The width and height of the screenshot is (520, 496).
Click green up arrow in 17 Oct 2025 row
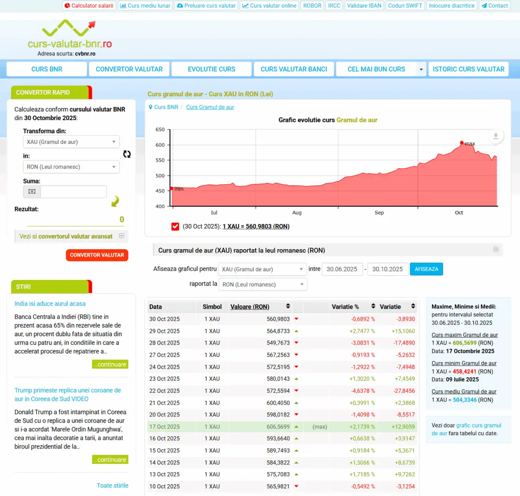(x=296, y=427)
